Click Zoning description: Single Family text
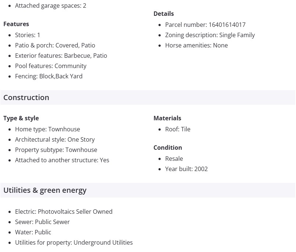 (210, 35)
